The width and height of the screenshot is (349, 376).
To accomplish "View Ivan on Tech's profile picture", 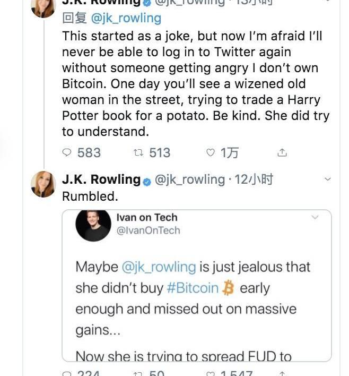I will click(x=93, y=225).
